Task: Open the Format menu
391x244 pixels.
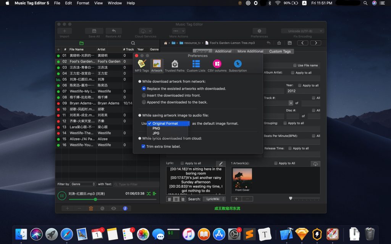Action: [x=83, y=3]
